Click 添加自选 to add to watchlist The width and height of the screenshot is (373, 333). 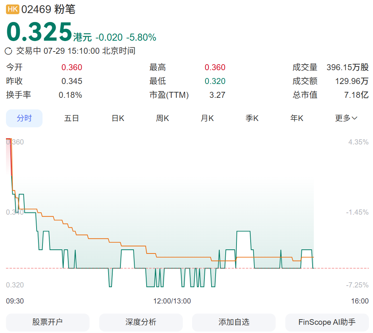point(234,322)
